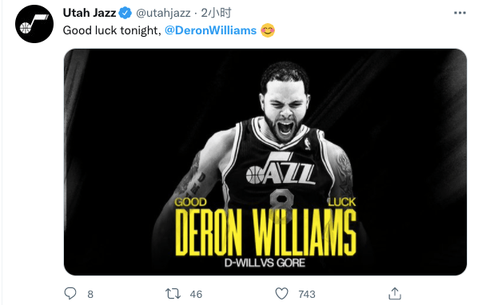Screen dimensions: 478x305
Task: Click the blue verified badge
Action: pos(125,13)
